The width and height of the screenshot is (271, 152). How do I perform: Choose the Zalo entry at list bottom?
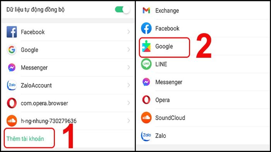coord(203,136)
